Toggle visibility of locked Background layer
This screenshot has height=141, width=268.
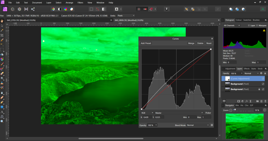[x=263, y=89]
